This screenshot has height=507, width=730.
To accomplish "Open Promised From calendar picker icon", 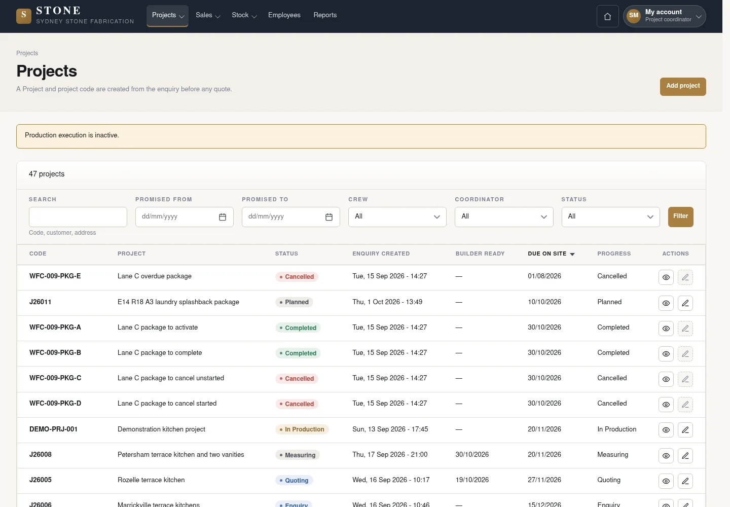I will 223,217.
